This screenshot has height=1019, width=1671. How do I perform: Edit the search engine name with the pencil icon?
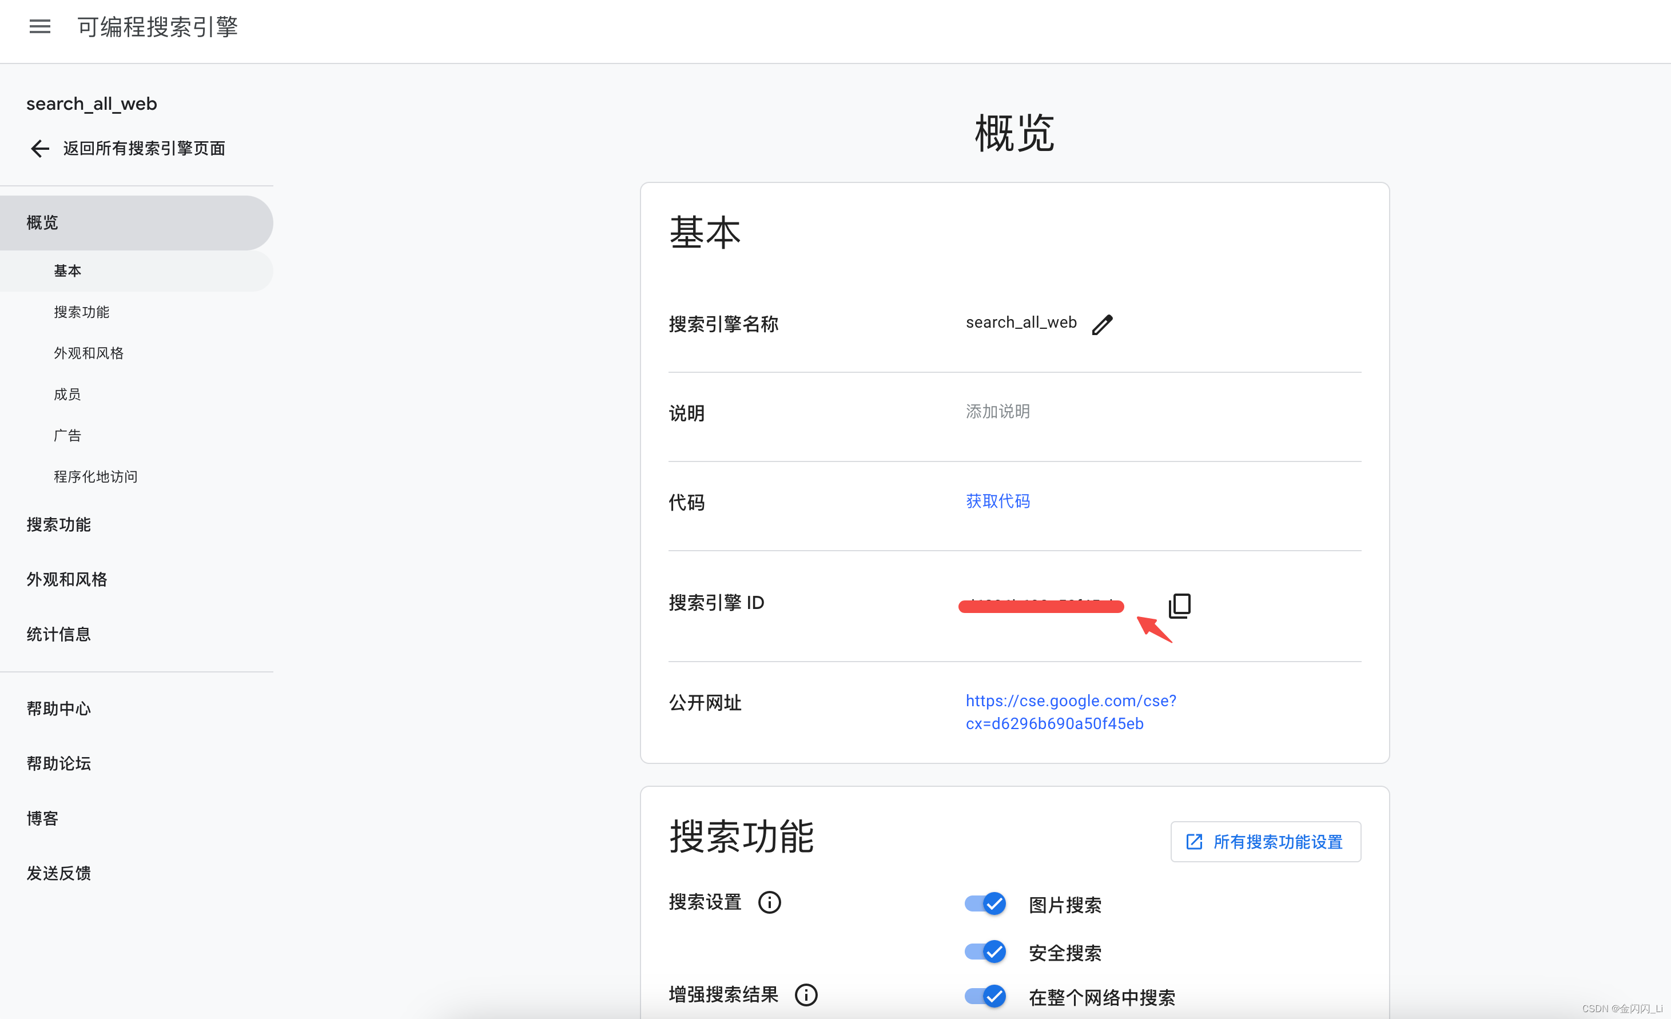click(x=1102, y=324)
